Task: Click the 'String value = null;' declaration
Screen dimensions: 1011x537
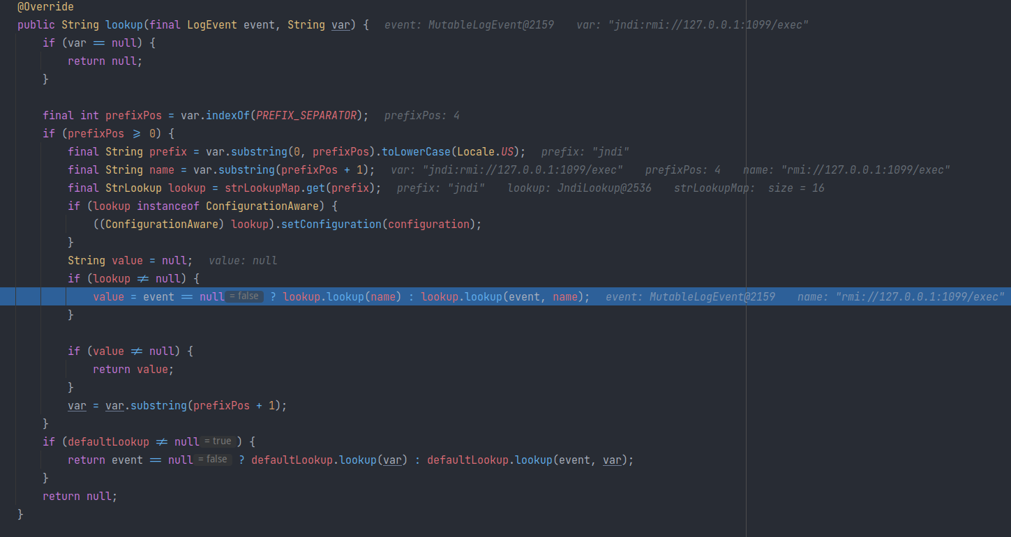Action: [130, 260]
